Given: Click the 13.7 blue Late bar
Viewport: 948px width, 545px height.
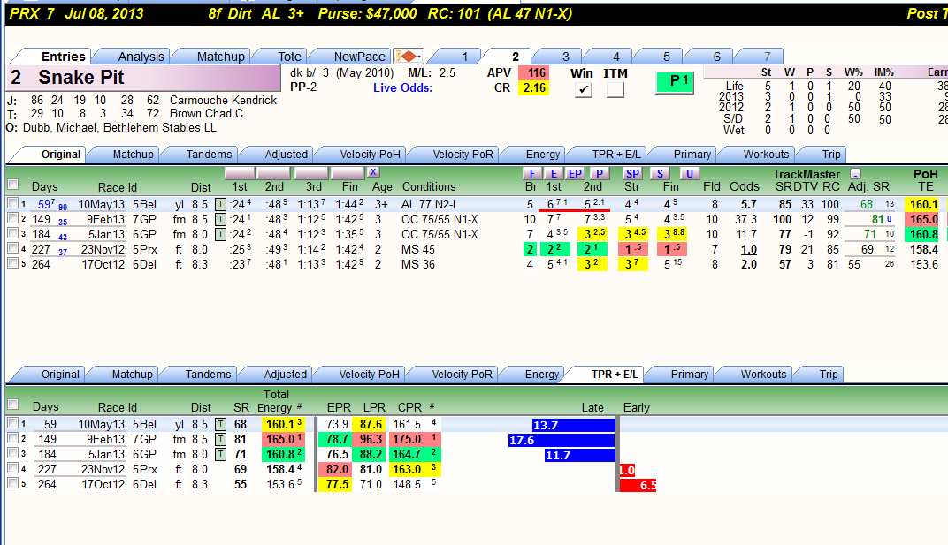Looking at the screenshot, I should coord(573,425).
